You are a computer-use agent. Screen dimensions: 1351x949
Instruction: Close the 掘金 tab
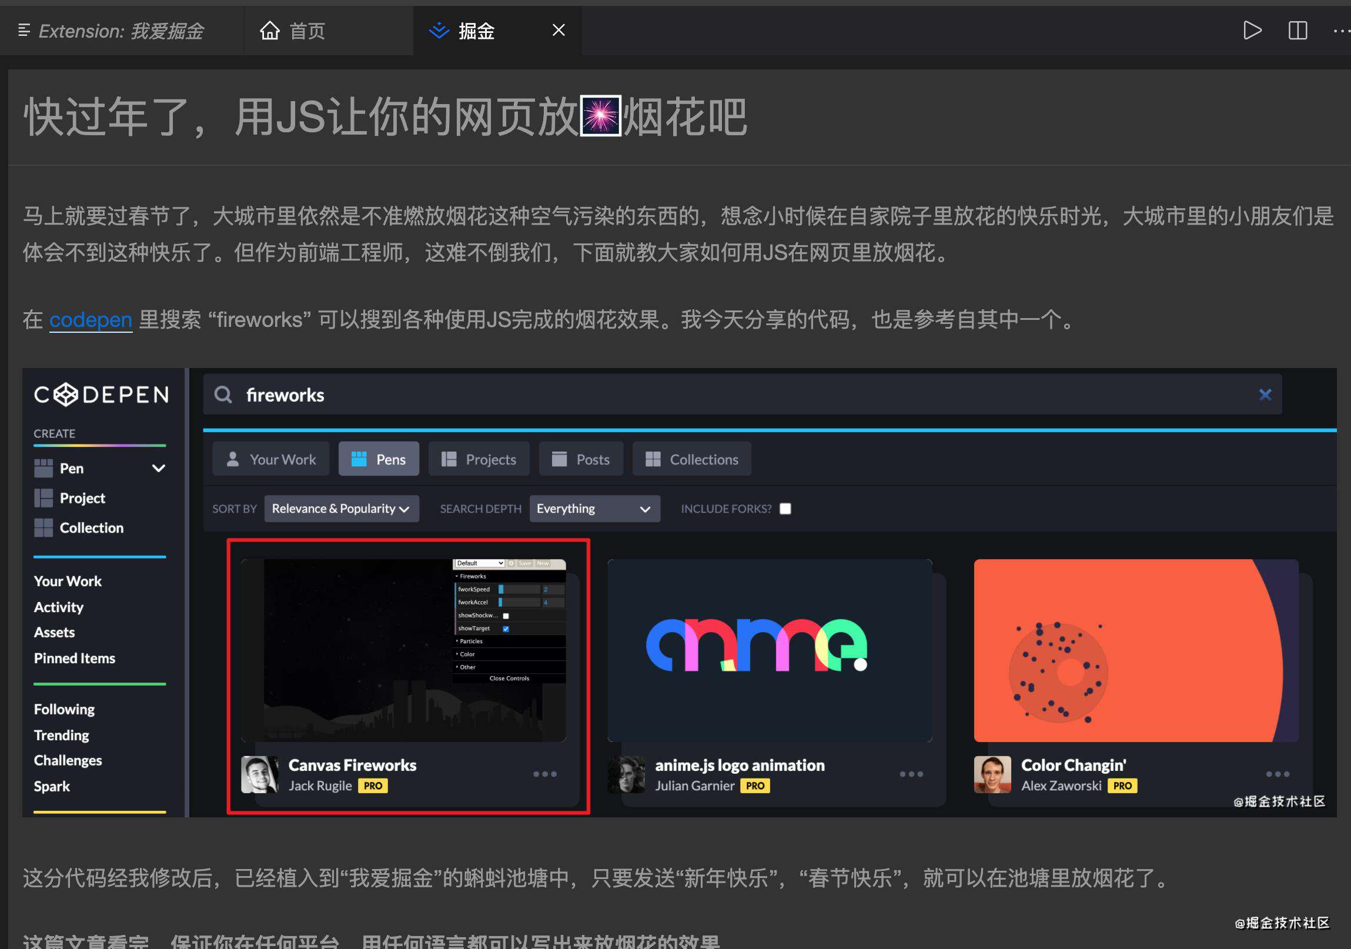[559, 30]
